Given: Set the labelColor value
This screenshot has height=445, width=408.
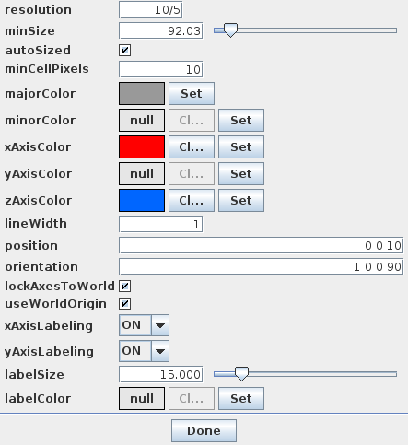Looking at the screenshot, I should (241, 398).
